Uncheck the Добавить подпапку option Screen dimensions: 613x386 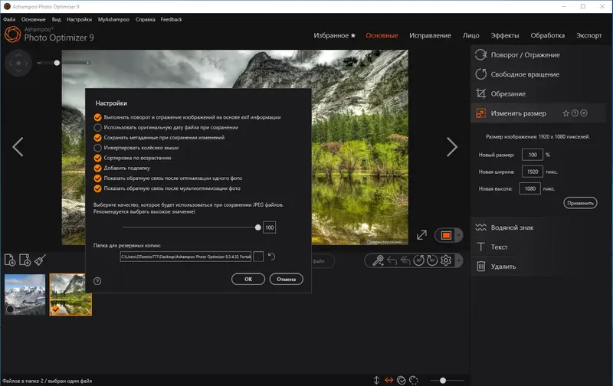pyautogui.click(x=98, y=168)
